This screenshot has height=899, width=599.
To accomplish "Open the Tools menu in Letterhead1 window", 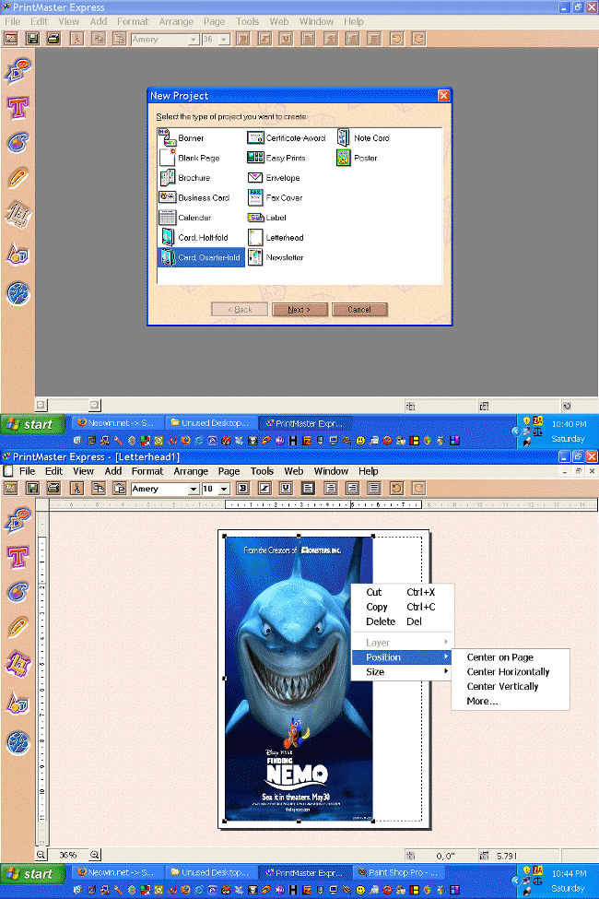I will pos(262,471).
